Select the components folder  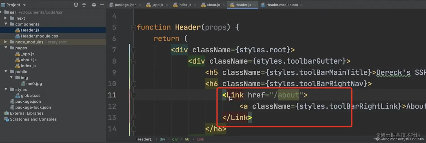(x=27, y=24)
